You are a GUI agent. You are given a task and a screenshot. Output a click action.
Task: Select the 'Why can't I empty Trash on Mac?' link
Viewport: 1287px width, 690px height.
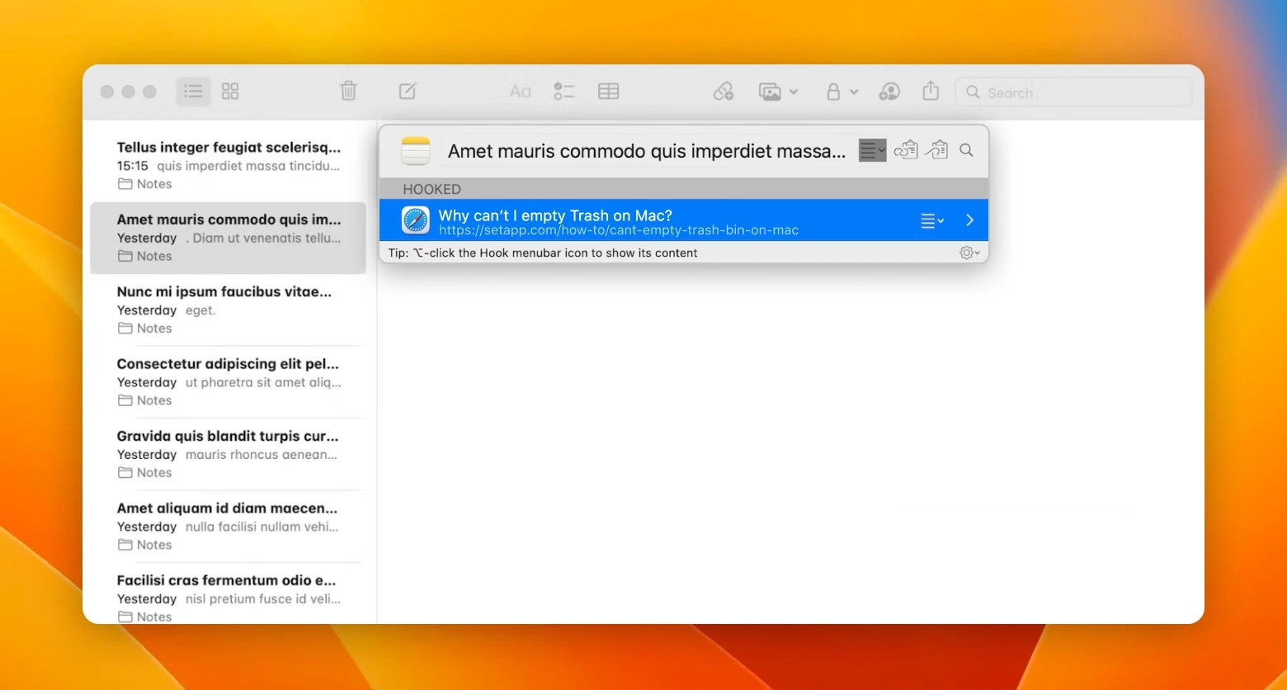(x=683, y=220)
